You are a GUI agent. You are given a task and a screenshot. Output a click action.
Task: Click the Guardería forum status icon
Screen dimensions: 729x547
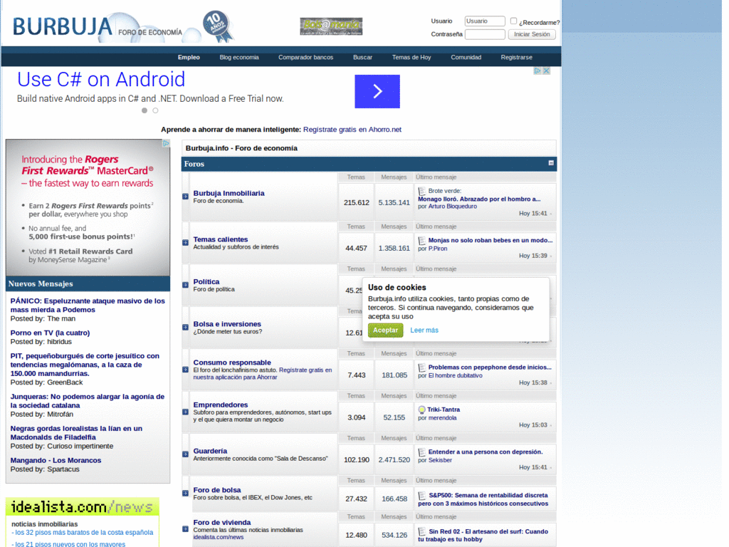(186, 454)
